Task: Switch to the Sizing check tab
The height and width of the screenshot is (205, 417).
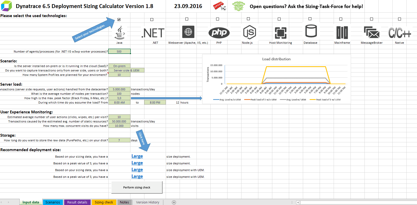Action: (x=104, y=202)
